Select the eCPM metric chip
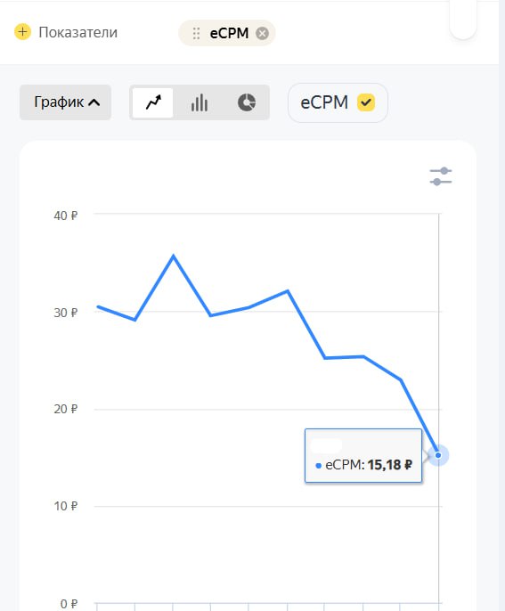This screenshot has height=611, width=505. click(227, 34)
